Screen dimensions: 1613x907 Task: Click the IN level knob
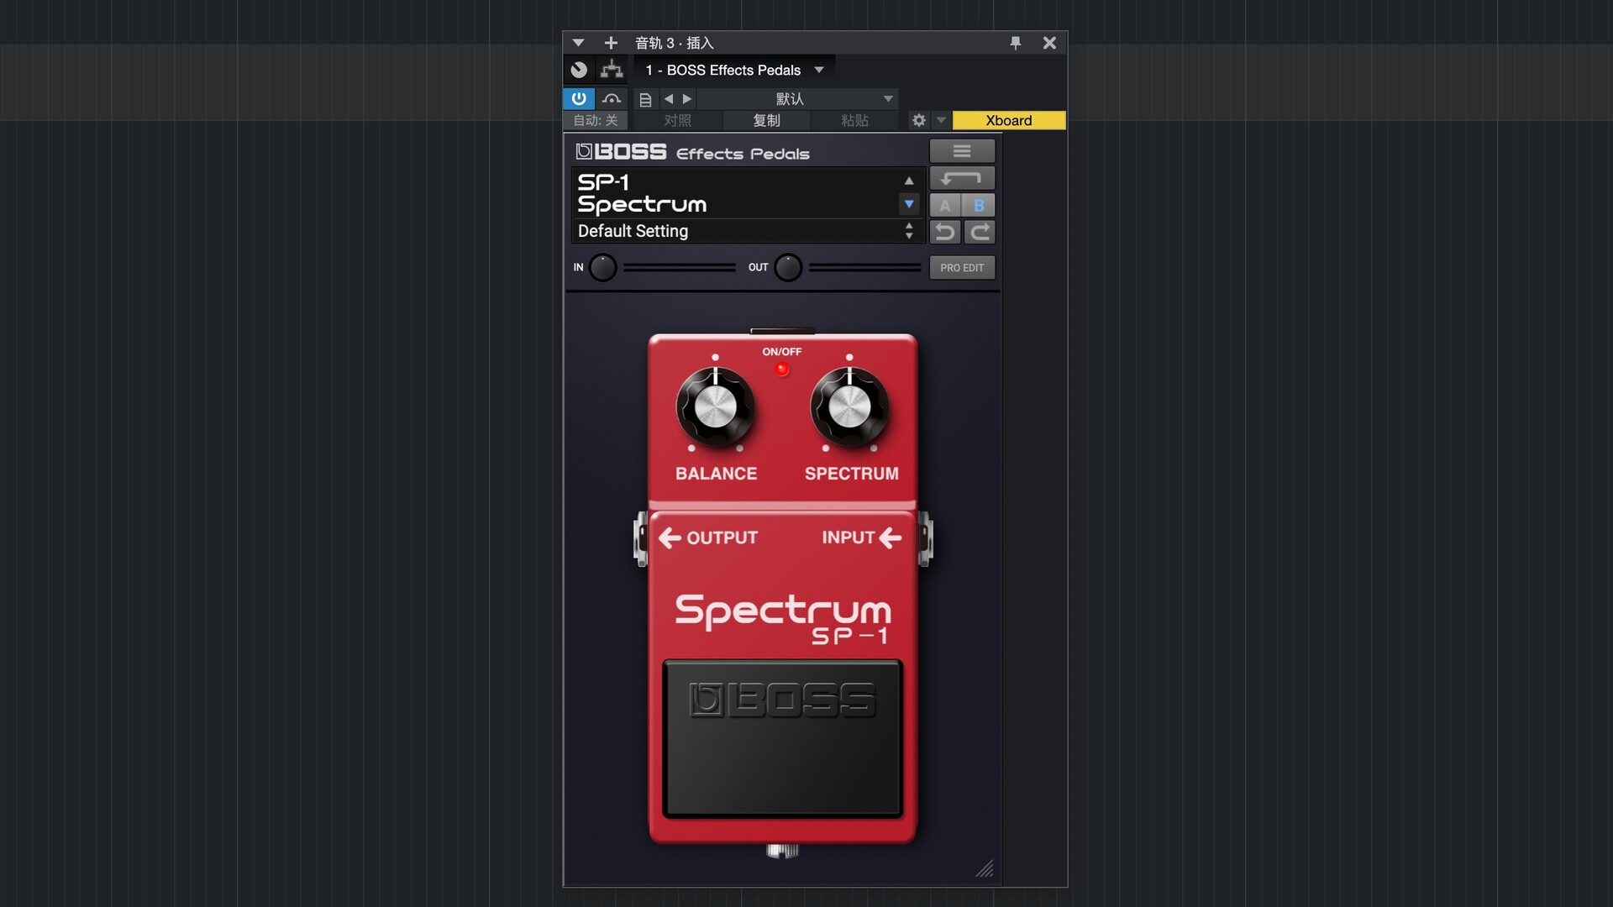(x=602, y=268)
